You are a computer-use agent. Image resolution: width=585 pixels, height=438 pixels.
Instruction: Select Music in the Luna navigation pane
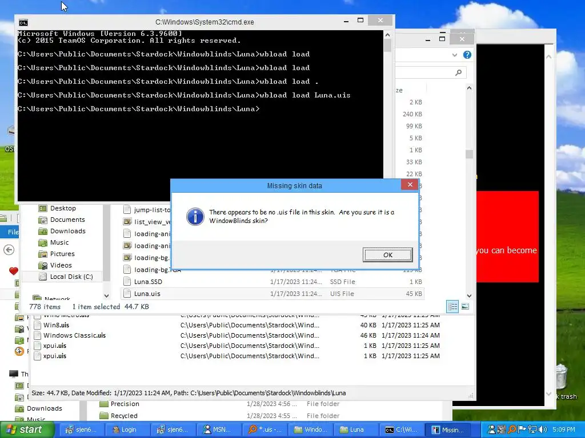click(x=59, y=242)
